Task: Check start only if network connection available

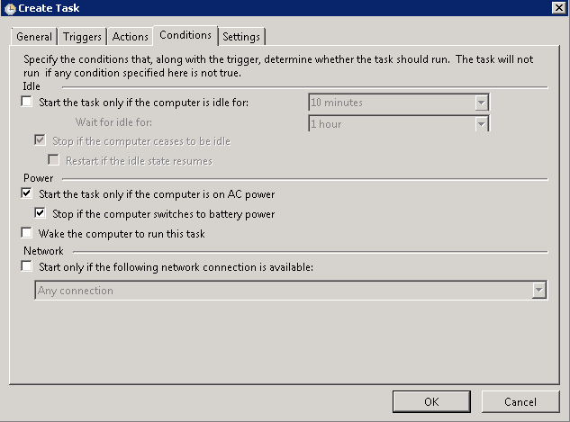Action: coord(27,266)
